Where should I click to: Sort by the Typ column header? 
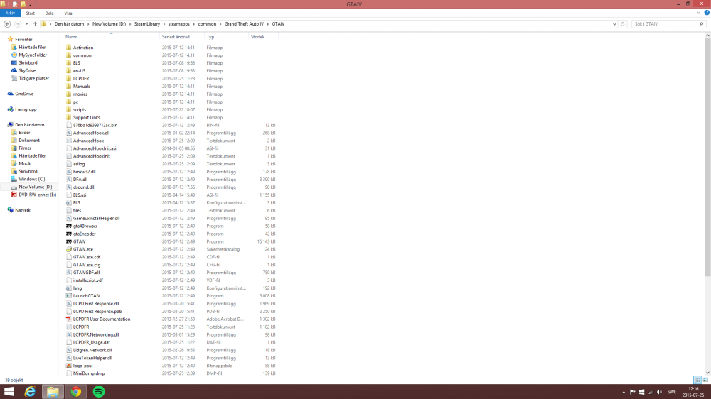[210, 37]
